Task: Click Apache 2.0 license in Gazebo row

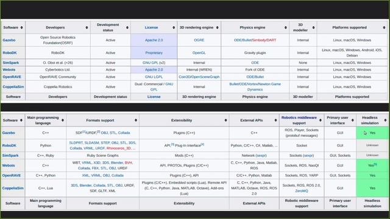Action: click(154, 40)
